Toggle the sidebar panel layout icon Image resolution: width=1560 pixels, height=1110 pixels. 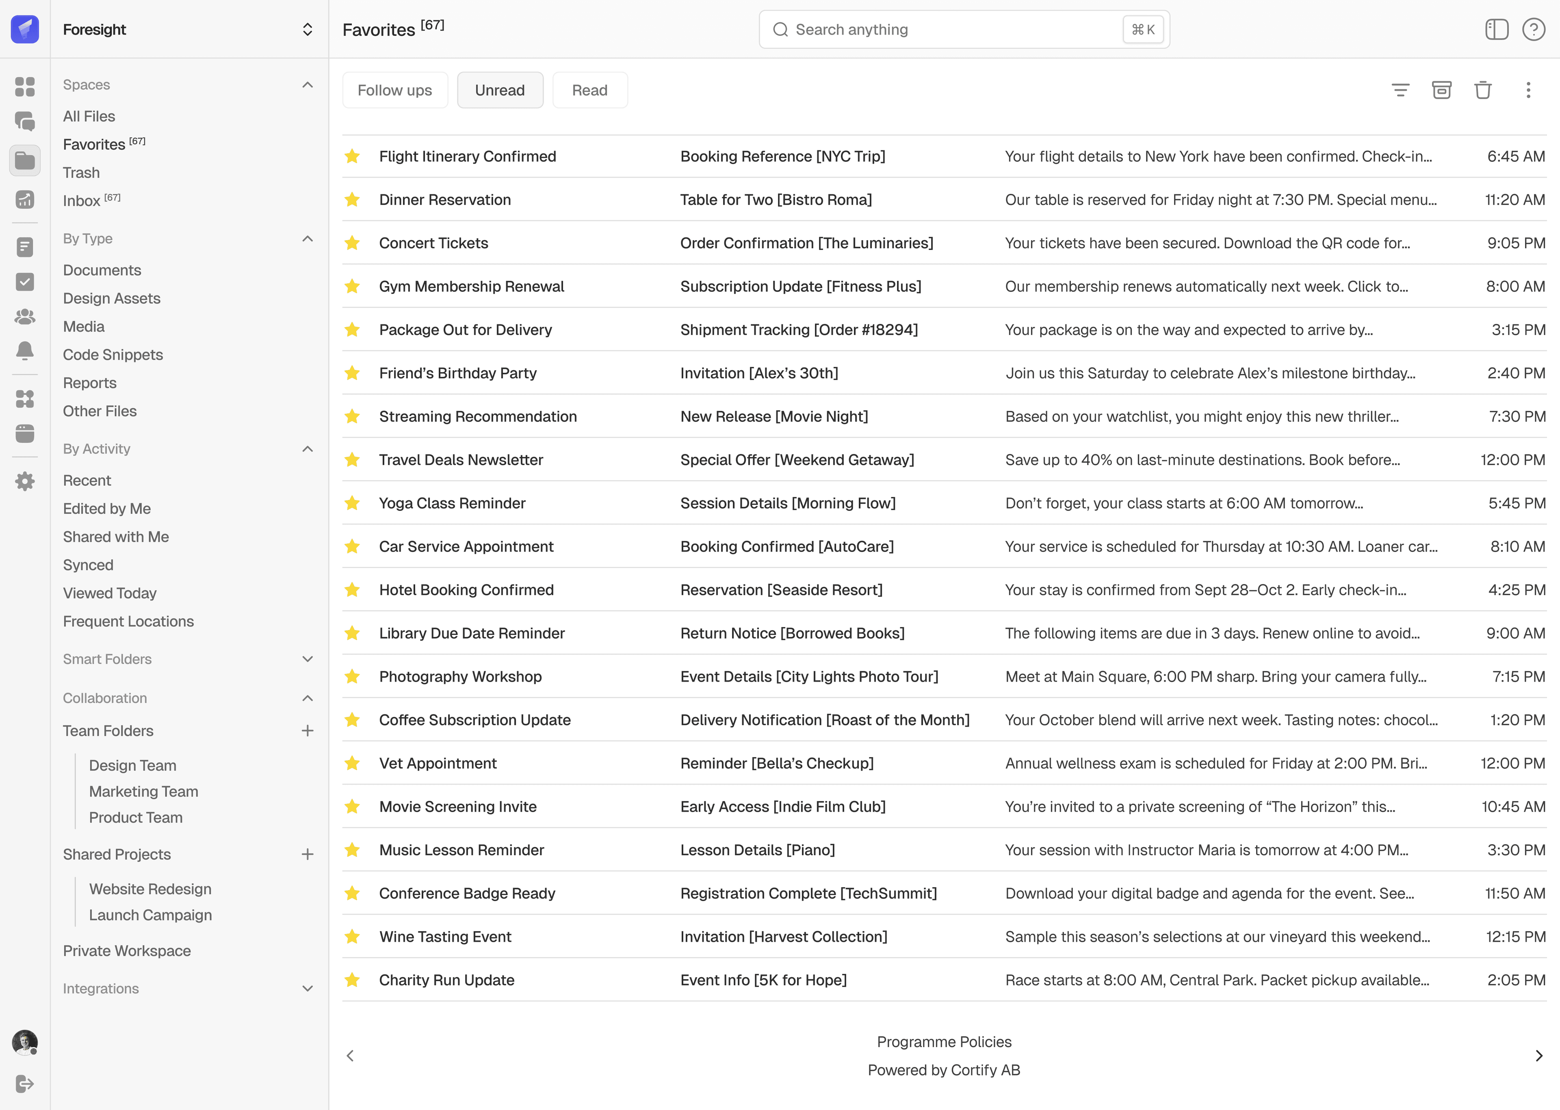(x=1497, y=29)
